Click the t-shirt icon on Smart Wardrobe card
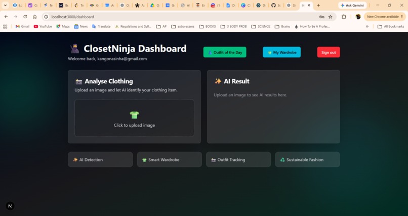The width and height of the screenshot is (408, 216). [144, 160]
